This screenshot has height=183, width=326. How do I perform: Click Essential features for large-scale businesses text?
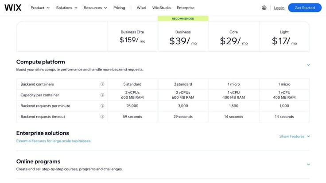[54, 141]
